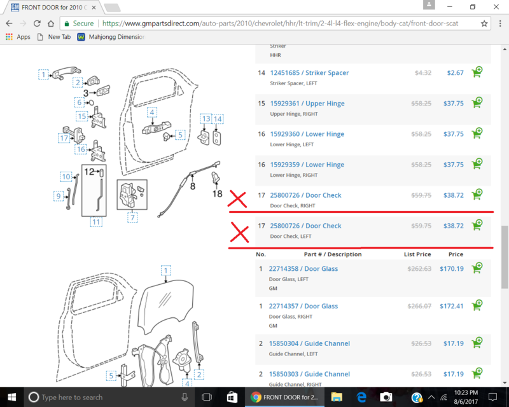Open New Tab bookmark

(54, 37)
